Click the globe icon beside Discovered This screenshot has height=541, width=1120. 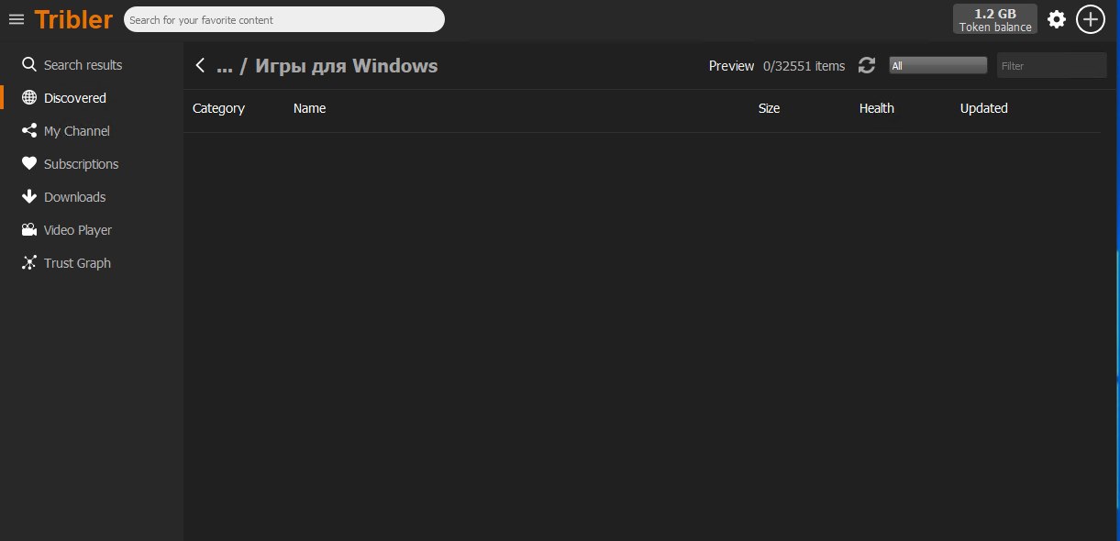29,98
